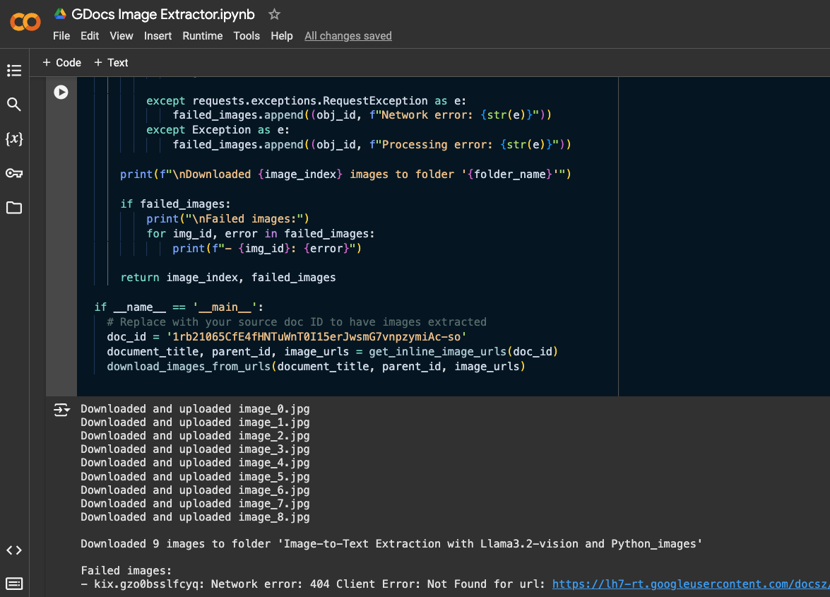Open the Tools menu
The height and width of the screenshot is (597, 830).
coord(247,36)
